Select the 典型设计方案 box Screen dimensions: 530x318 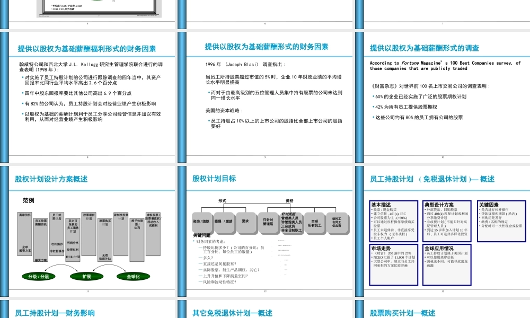coord(447,222)
